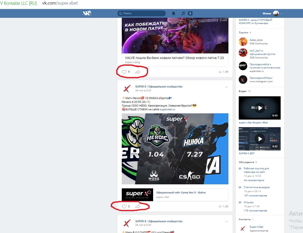Play the 0:42 SUPER-X.BET video
The height and width of the screenshot is (233, 303).
pos(260,139)
